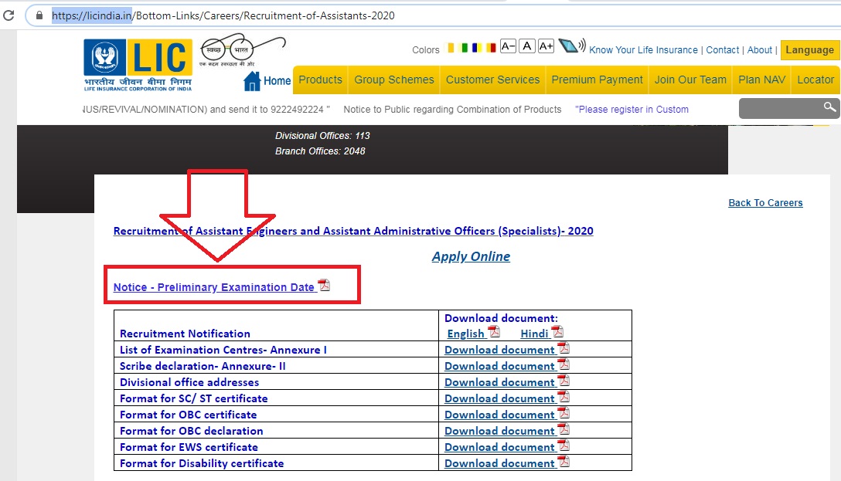Click "Recruitment Notification" table cell

click(276, 325)
